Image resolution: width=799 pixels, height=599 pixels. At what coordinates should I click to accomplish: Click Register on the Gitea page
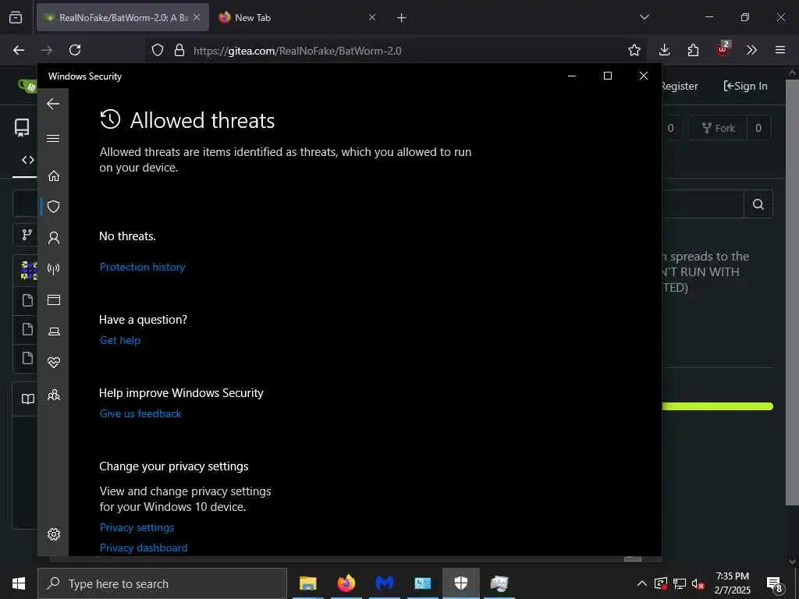pos(680,86)
